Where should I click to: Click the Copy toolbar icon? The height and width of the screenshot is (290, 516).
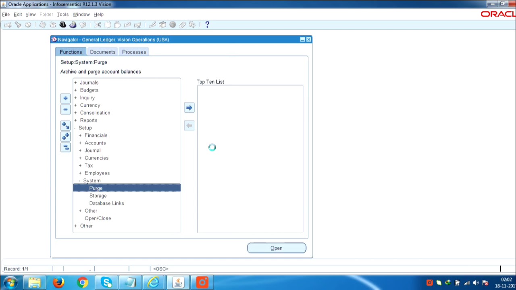[108, 25]
